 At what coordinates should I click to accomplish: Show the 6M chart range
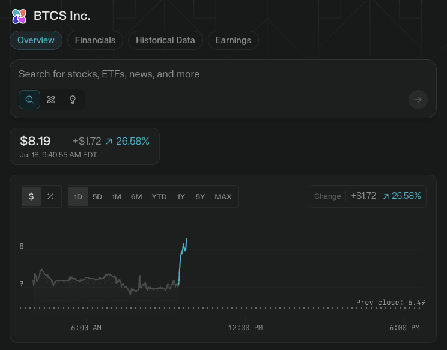tap(136, 196)
